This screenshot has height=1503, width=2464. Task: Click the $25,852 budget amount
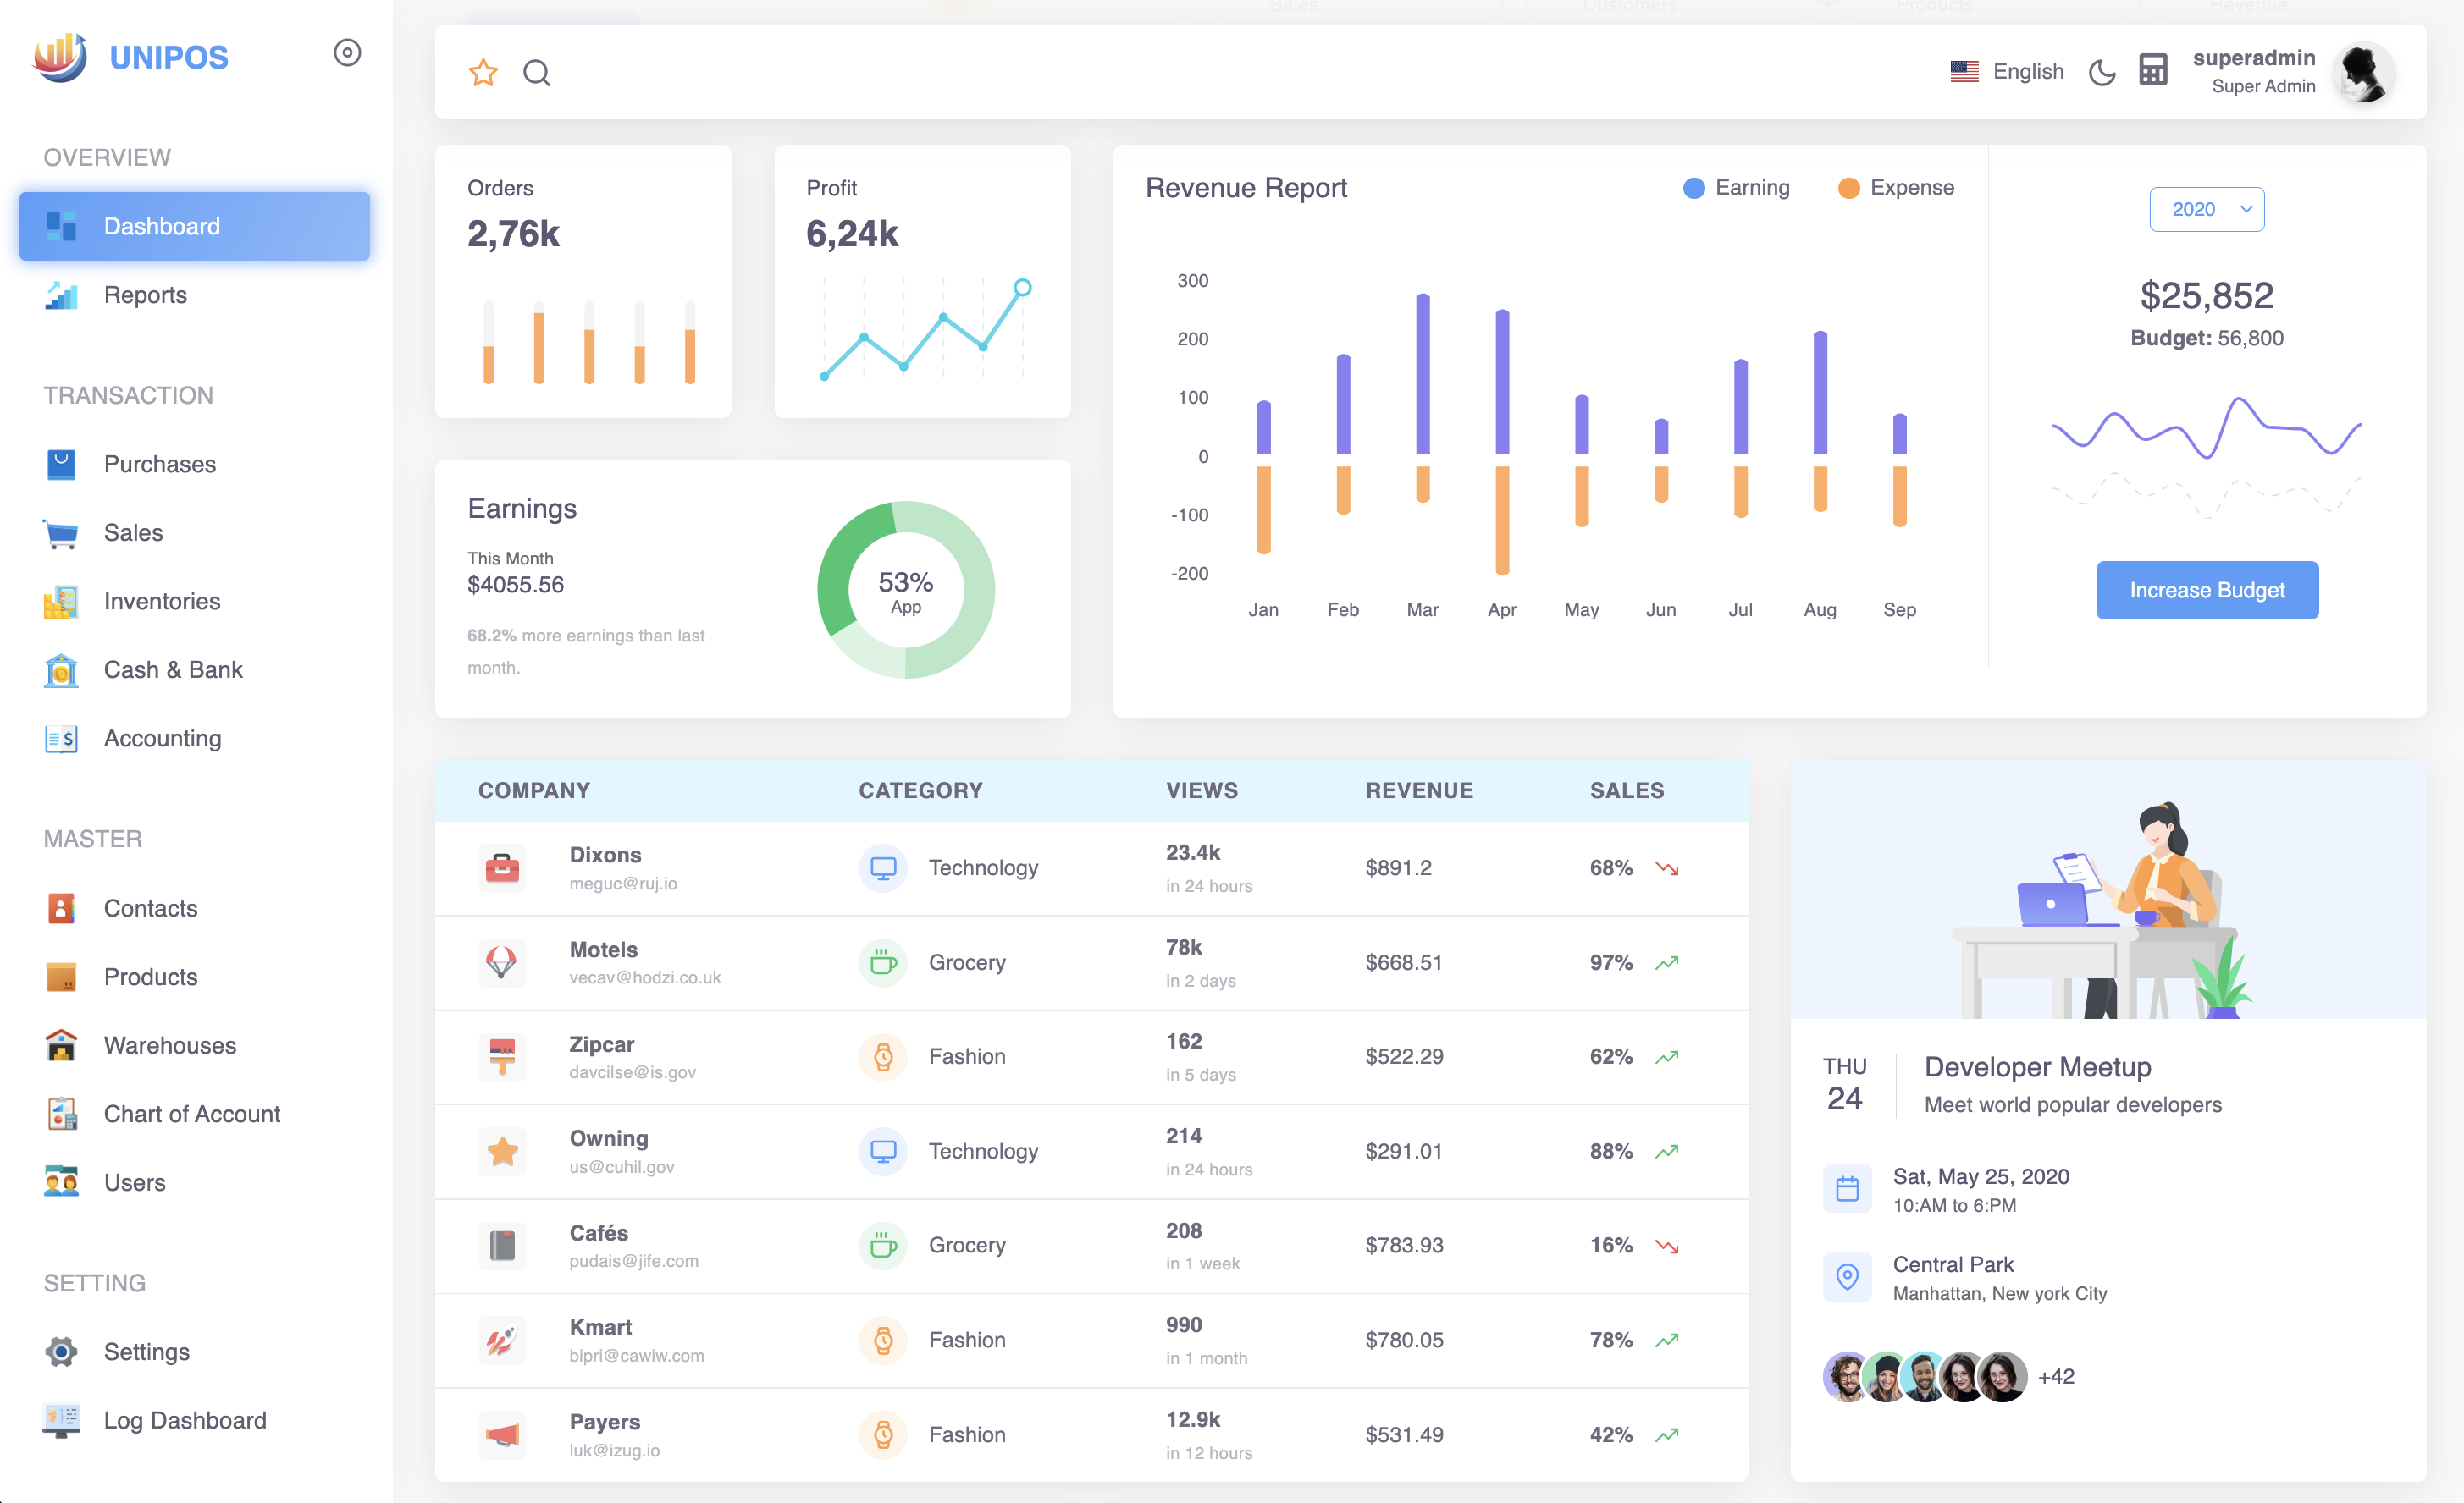(2206, 295)
